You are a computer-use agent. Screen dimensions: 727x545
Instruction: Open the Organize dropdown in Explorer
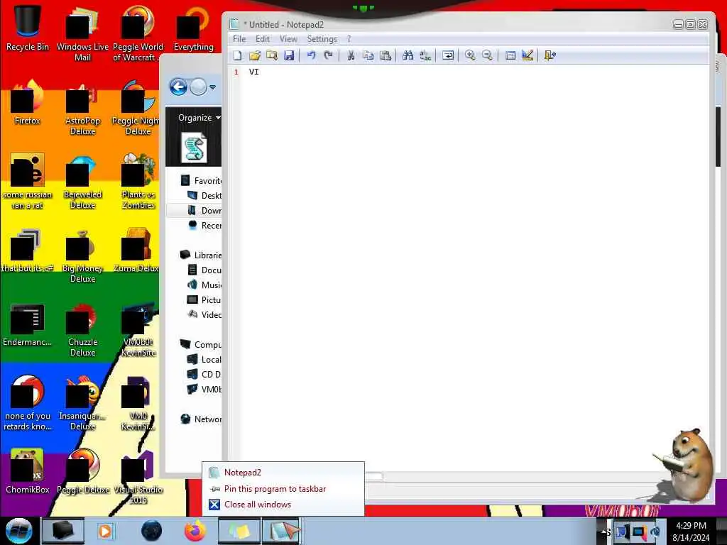[x=199, y=118]
